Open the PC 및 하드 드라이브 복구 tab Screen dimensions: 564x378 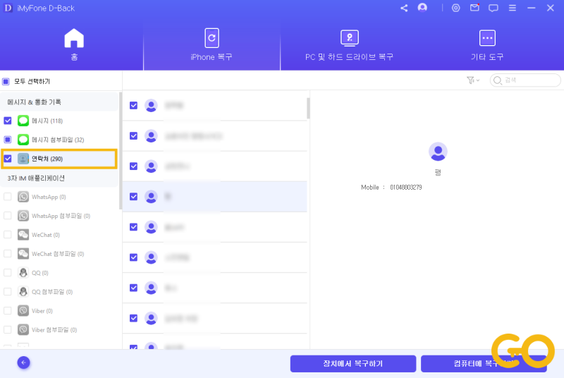349,45
